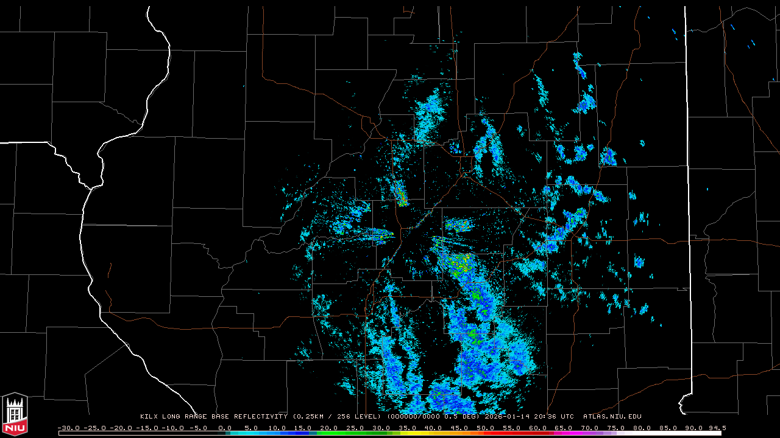Image resolution: width=780 pixels, height=438 pixels.
Task: Click the -30.0 label on the legend
Action: click(68, 428)
